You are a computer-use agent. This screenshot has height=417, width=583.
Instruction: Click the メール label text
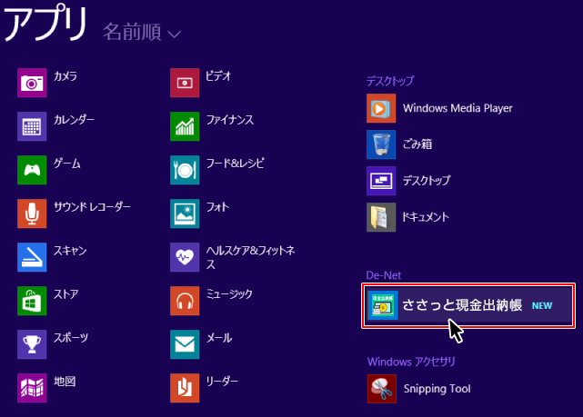click(x=219, y=338)
